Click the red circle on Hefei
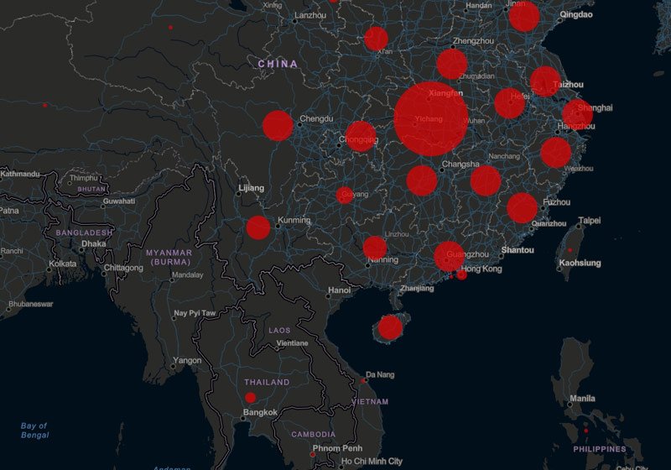The width and height of the screenshot is (671, 470). pos(509,103)
